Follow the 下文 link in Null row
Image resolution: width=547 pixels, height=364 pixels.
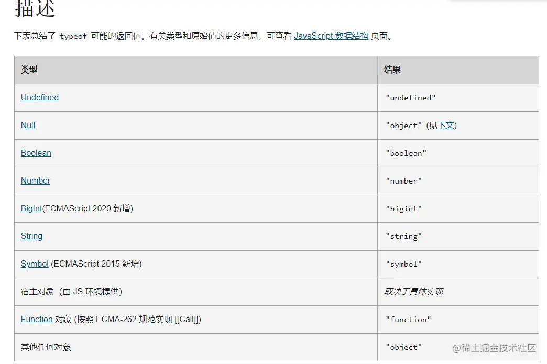click(446, 126)
